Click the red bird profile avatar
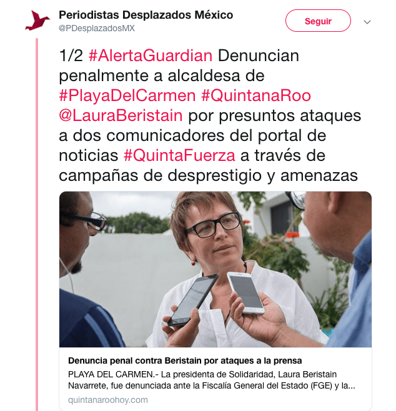The height and width of the screenshot is (411, 396). 37,21
